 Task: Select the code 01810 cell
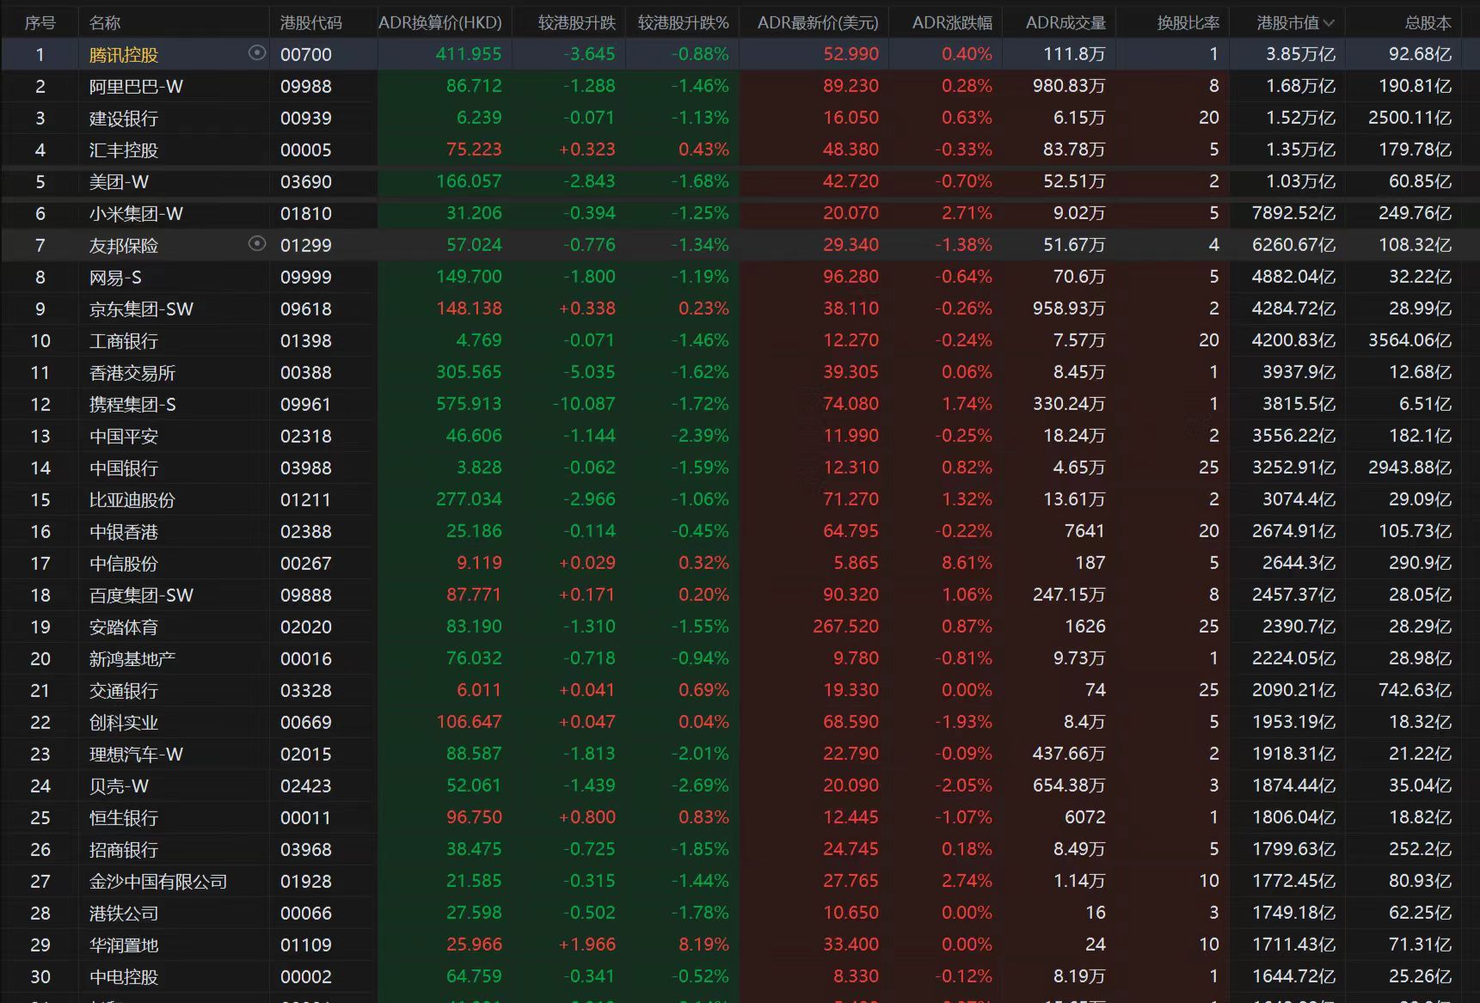306,214
